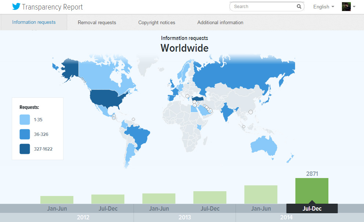Click the Singapore circle marker
Screen dimensions: 364x222
click(244, 126)
